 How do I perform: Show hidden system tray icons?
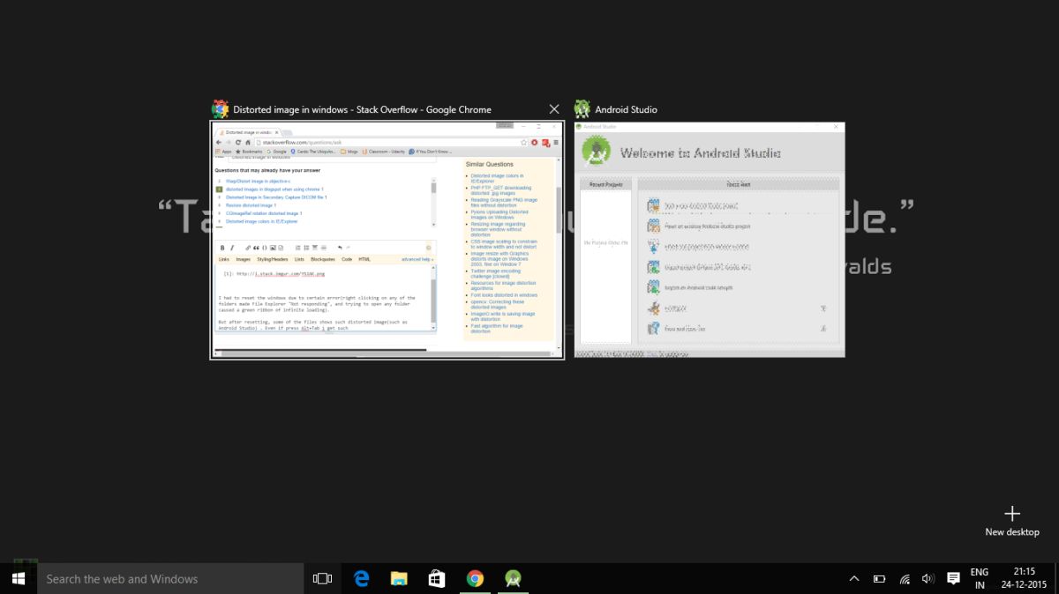click(853, 579)
